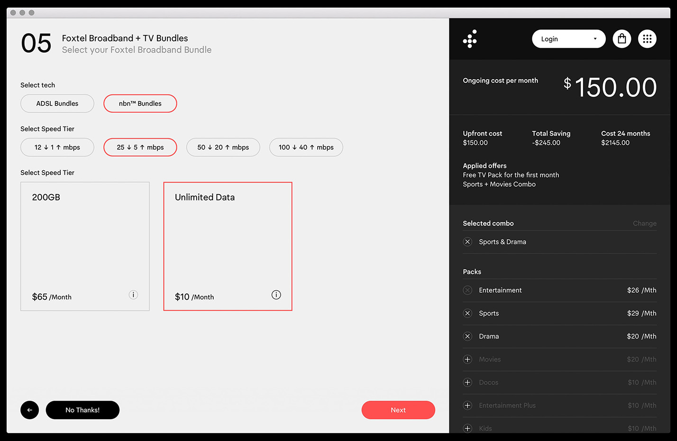Click the Foxtel logo icon
Viewport: 677px width, 441px height.
[470, 39]
